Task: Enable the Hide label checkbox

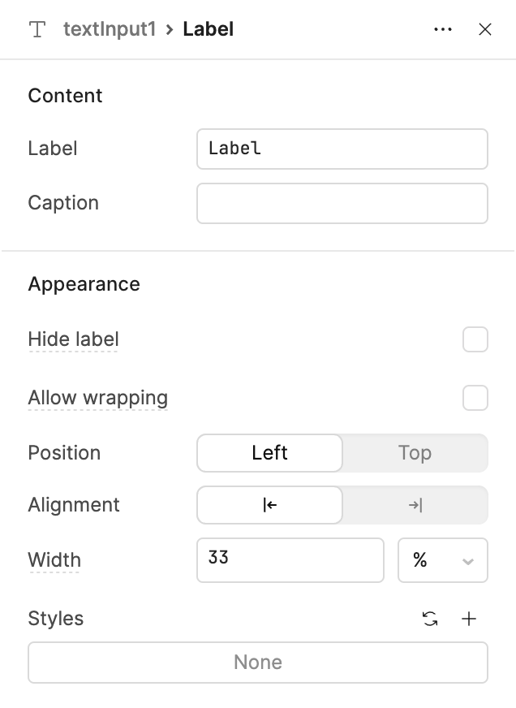Action: (475, 339)
